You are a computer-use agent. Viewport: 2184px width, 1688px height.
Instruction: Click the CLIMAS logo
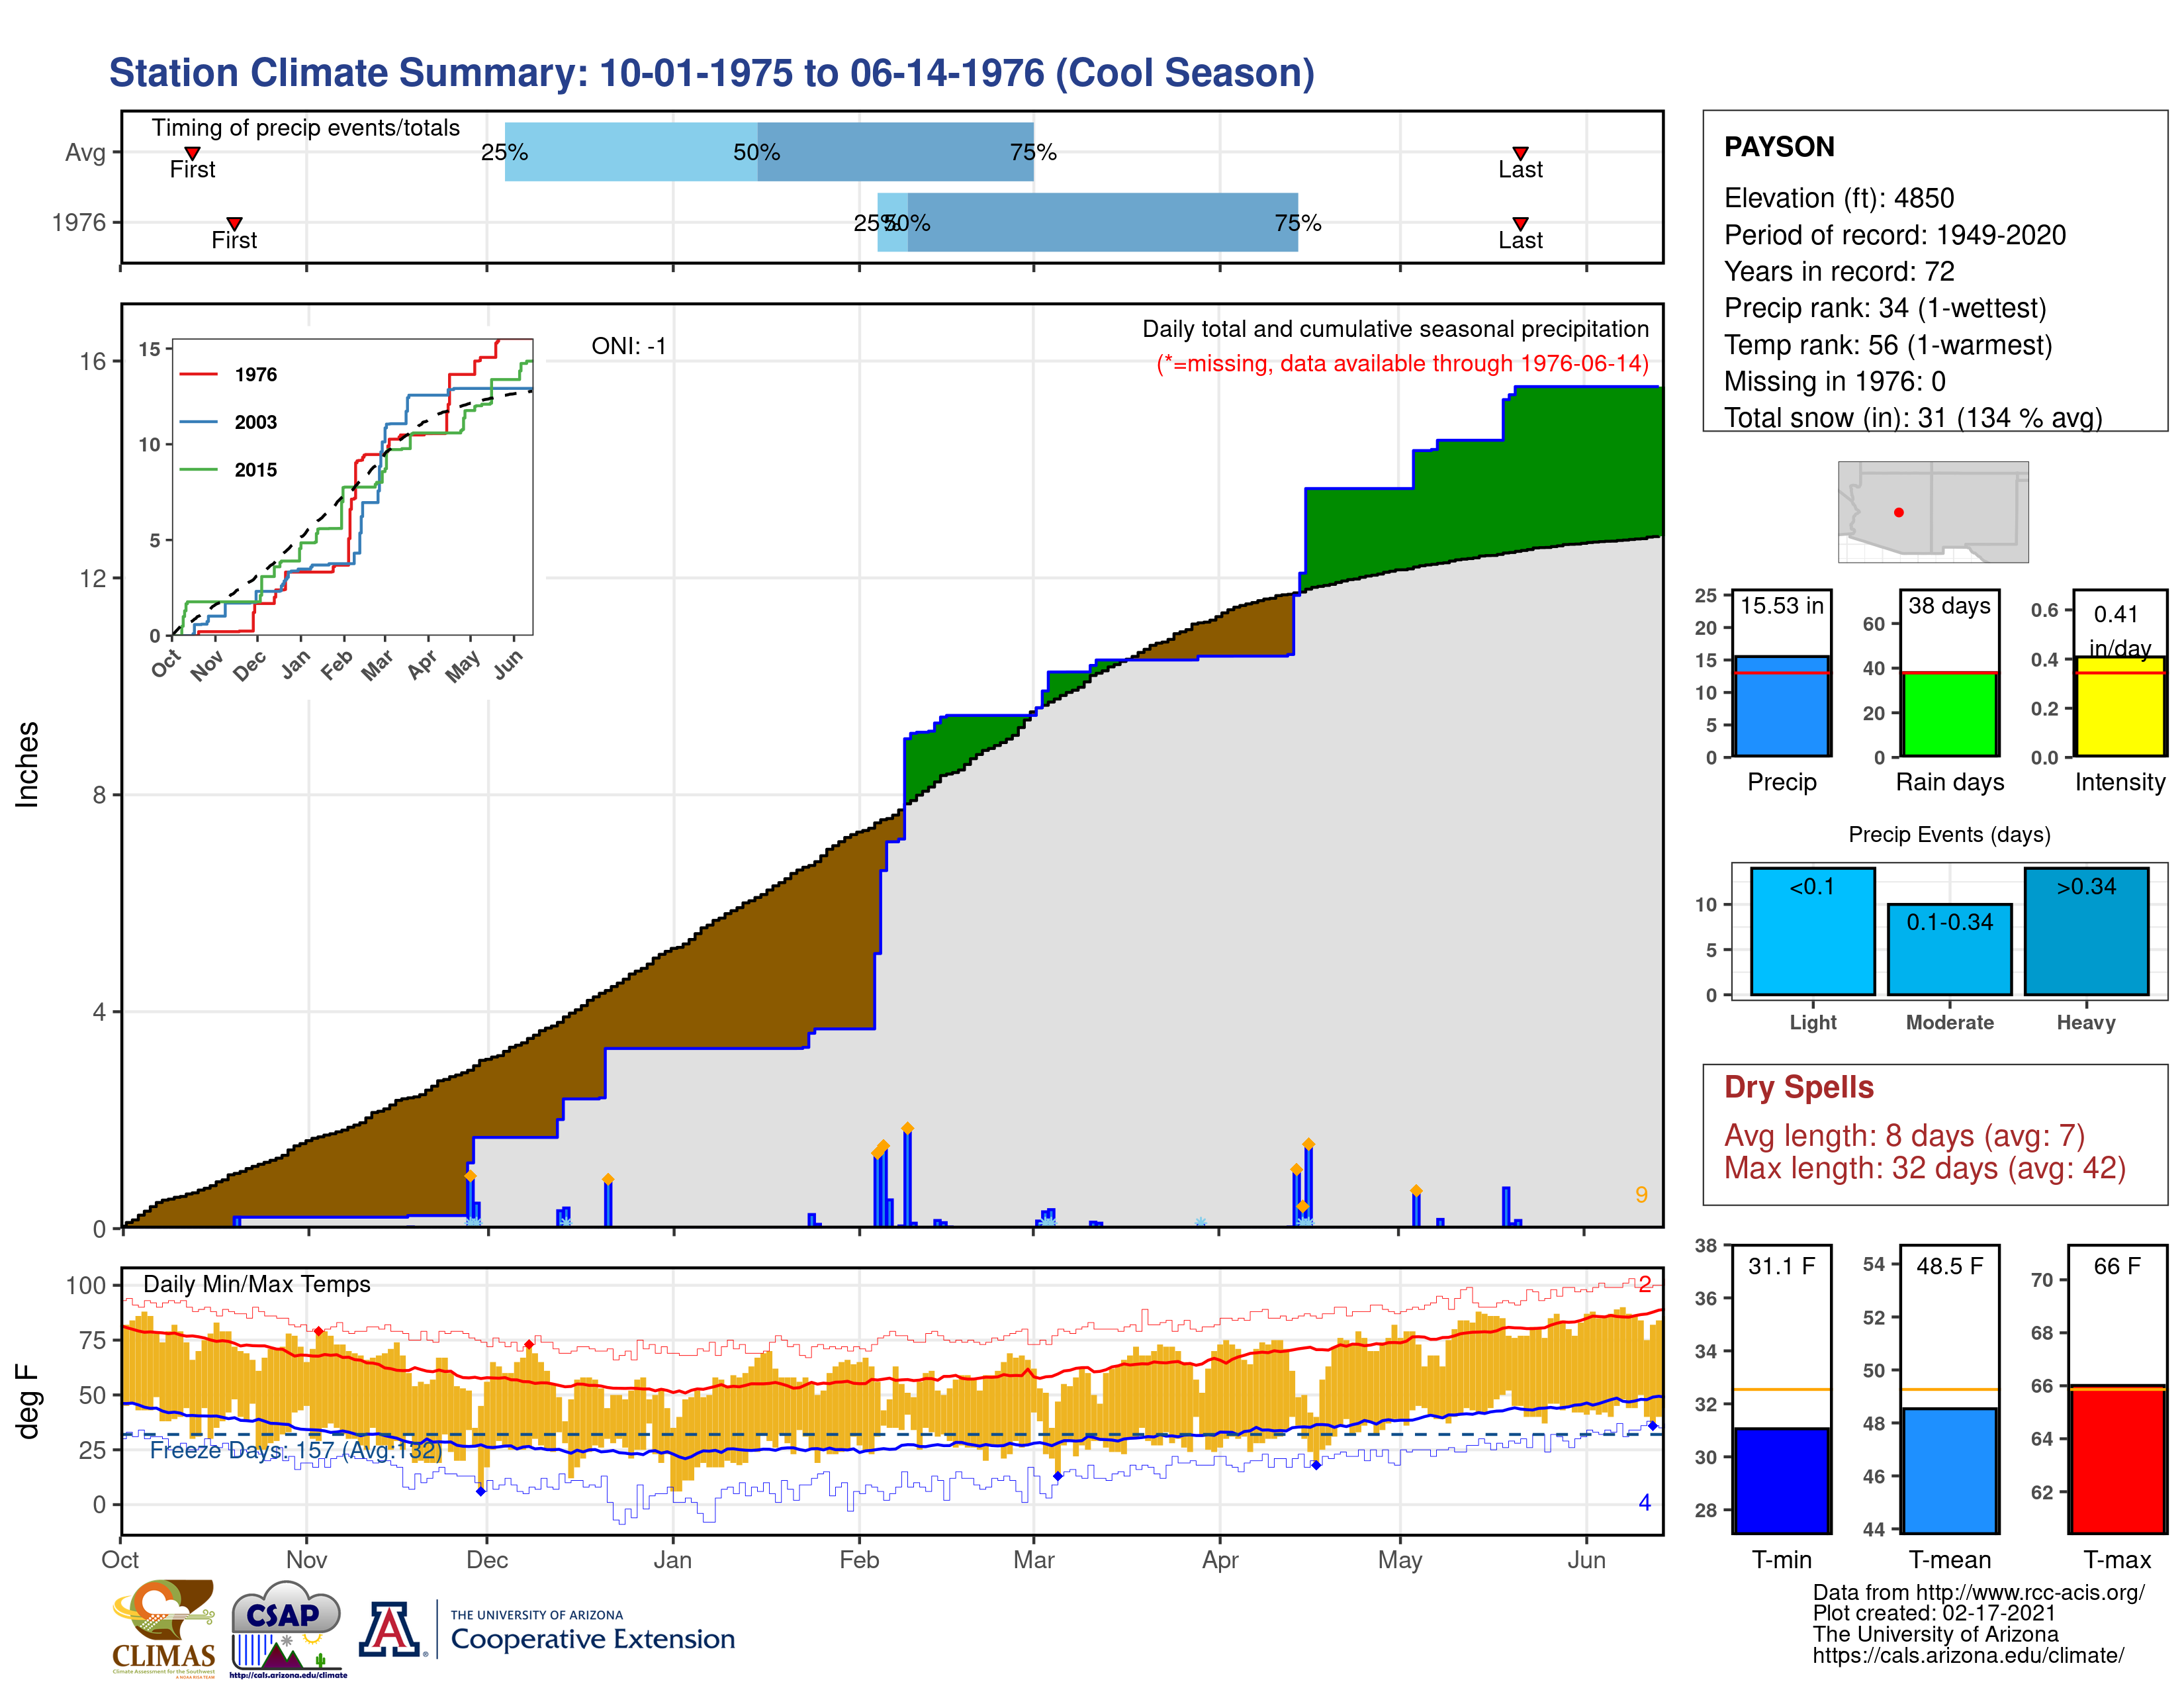click(x=164, y=1628)
